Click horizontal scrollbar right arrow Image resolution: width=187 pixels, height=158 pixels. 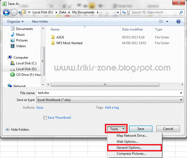(182, 85)
